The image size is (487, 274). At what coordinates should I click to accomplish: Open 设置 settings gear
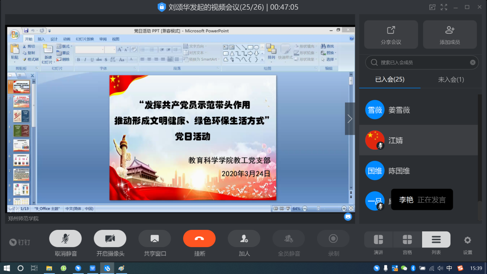tap(467, 241)
